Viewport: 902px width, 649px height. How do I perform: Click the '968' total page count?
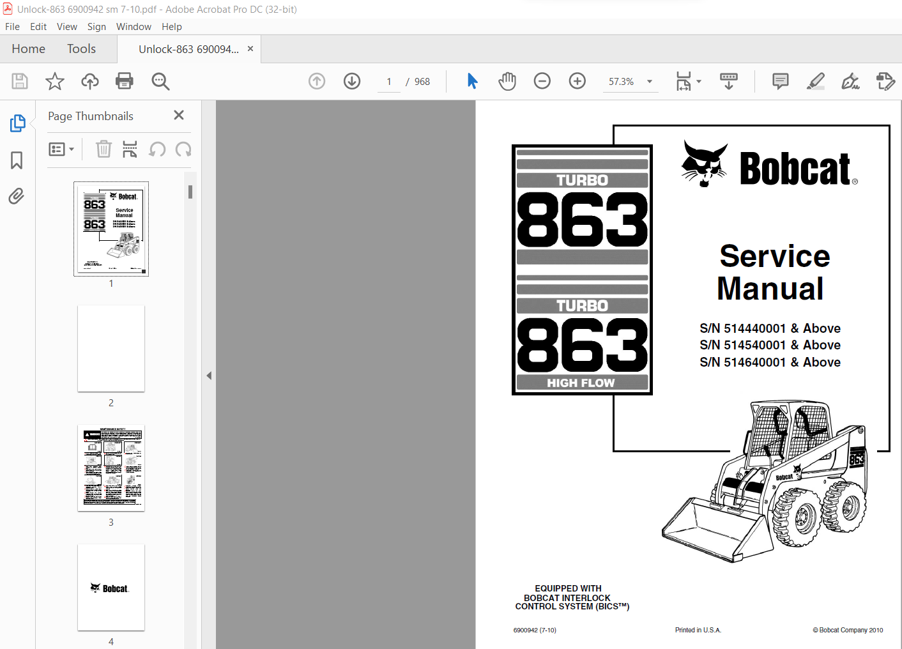coord(422,82)
